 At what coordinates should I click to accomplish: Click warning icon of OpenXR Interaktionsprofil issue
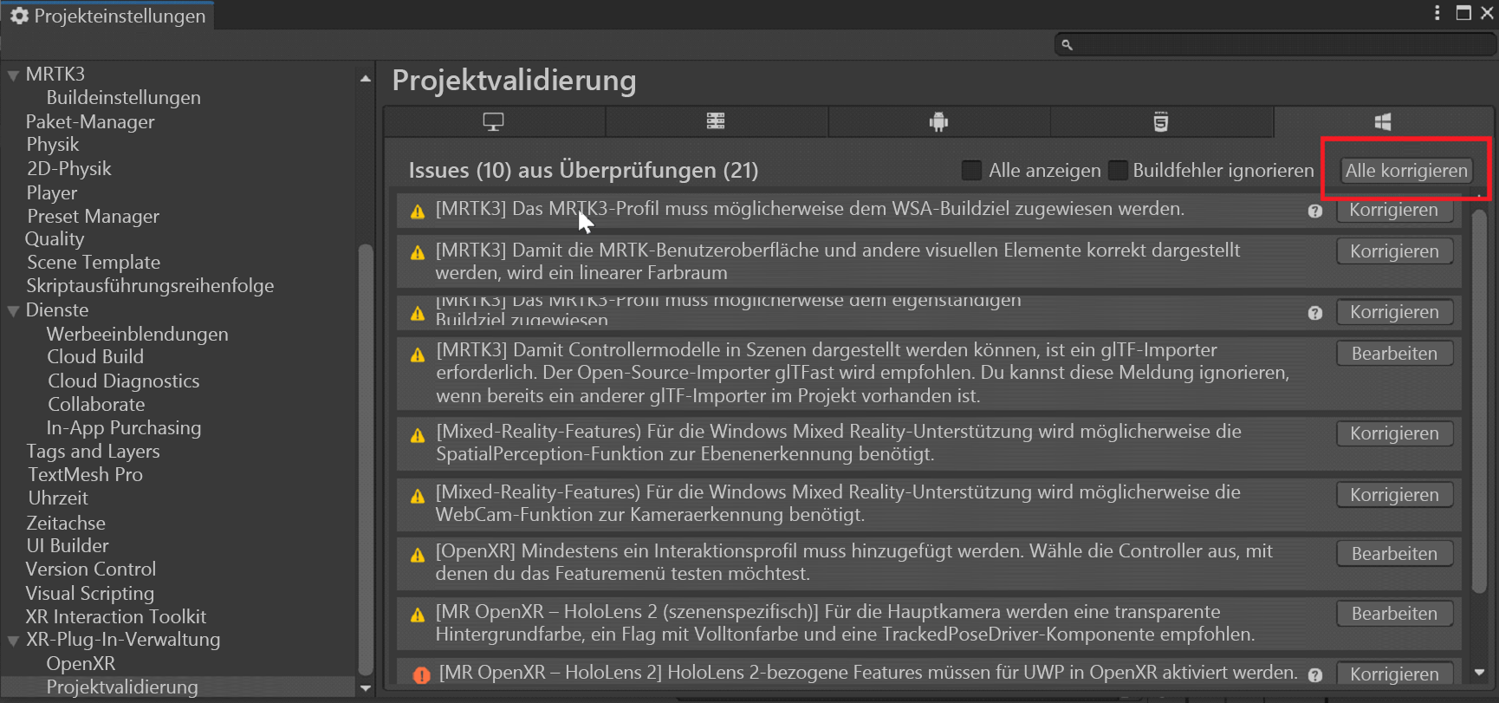pyautogui.click(x=418, y=555)
